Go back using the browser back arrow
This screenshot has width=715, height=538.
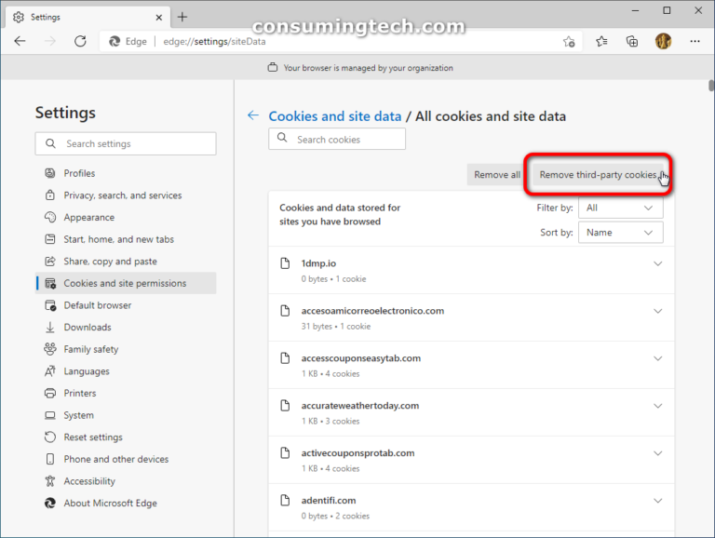(x=20, y=42)
